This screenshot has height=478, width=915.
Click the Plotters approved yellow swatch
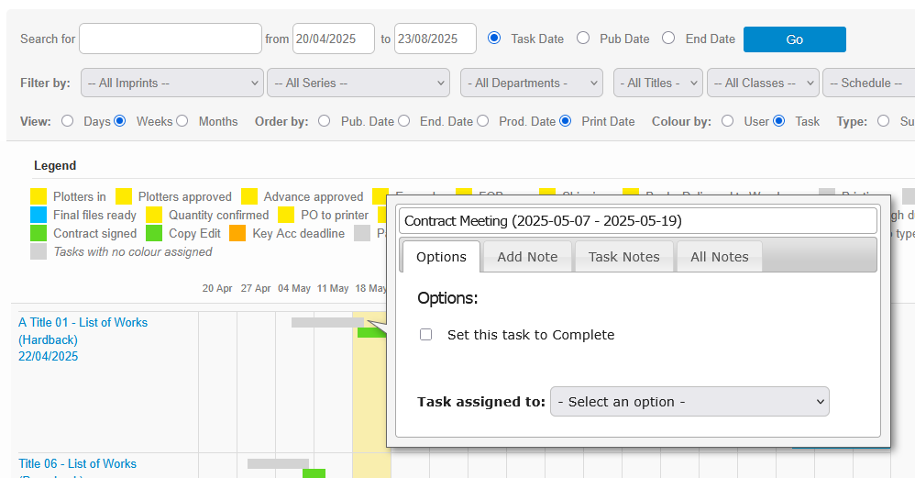click(x=124, y=196)
